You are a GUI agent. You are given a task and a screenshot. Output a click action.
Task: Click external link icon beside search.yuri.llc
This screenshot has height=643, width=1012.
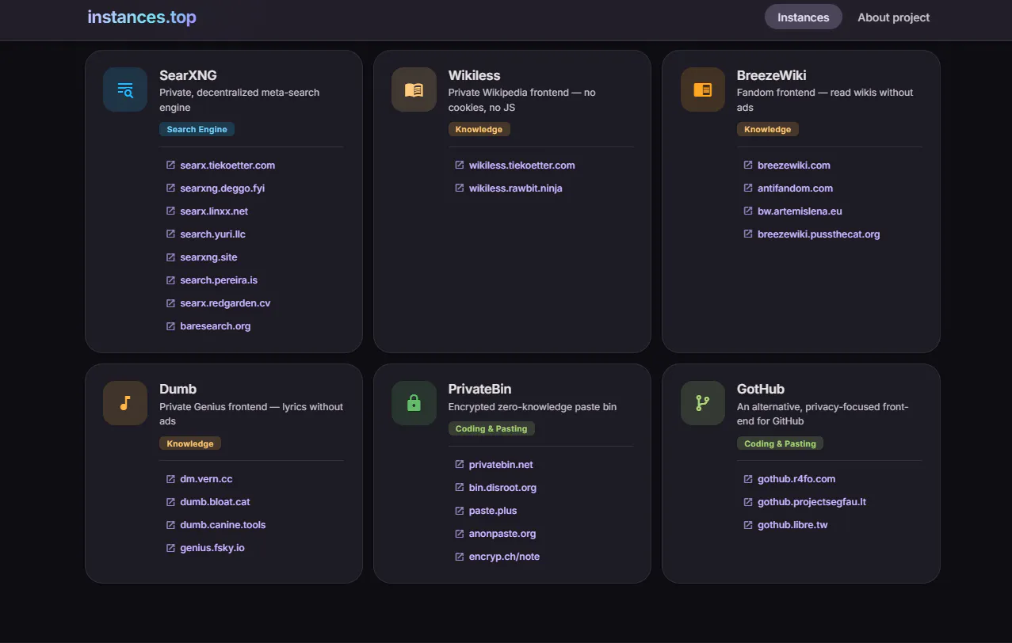pyautogui.click(x=170, y=234)
